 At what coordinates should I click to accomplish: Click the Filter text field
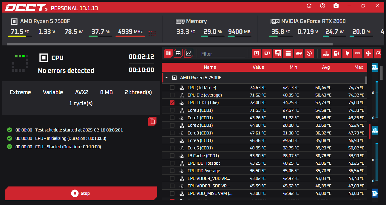(x=222, y=54)
